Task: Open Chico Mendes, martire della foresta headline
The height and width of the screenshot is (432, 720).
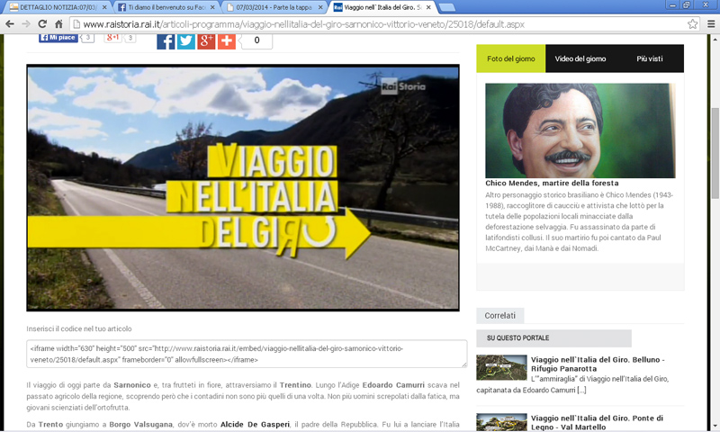Action: pos(552,184)
